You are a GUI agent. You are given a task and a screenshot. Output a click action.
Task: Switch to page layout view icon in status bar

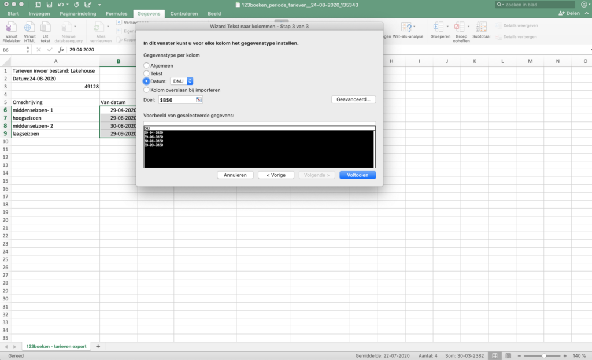508,355
